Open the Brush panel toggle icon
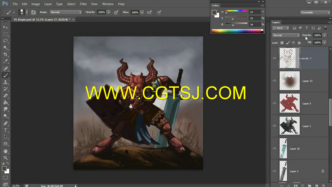Viewport: 332px width, 187px height. coord(34,12)
